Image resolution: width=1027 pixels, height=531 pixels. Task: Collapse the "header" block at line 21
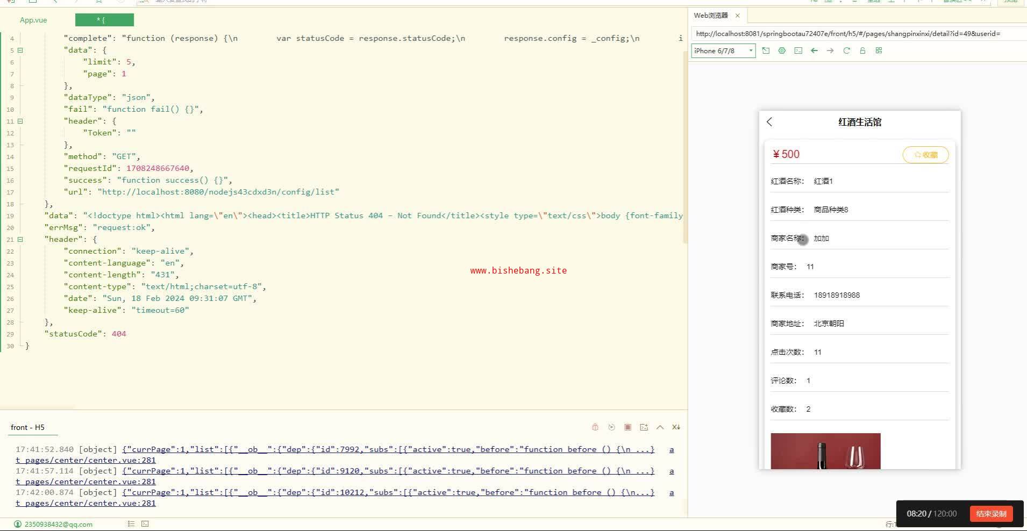[x=20, y=239]
